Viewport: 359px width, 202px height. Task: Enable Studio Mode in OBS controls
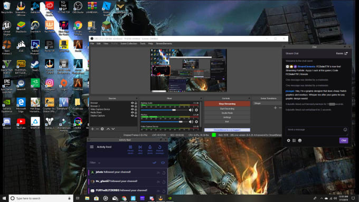tap(227, 113)
